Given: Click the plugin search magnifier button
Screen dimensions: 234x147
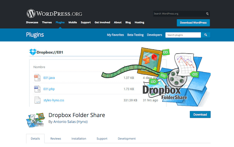Looking at the screenshot, I should click(x=206, y=35).
